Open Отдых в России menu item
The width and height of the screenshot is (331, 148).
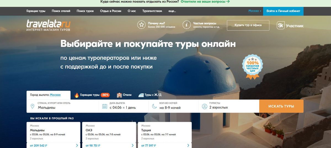pyautogui.click(x=111, y=11)
